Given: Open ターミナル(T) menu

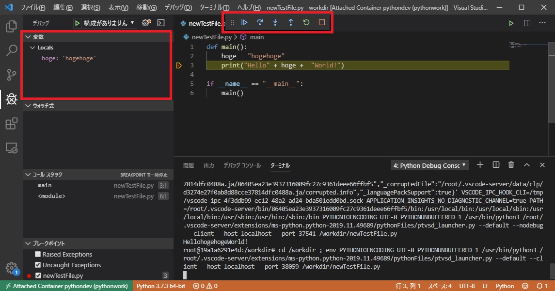Looking at the screenshot, I should click(x=214, y=7).
